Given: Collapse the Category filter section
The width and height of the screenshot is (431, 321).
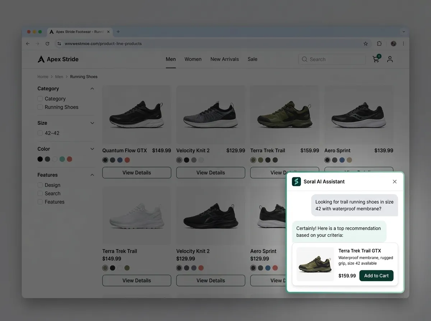Looking at the screenshot, I should (x=92, y=88).
